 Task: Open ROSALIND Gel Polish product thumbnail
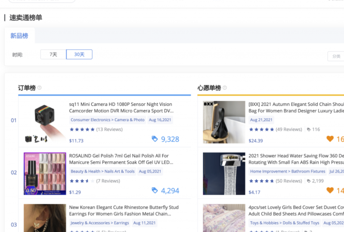tap(45, 174)
